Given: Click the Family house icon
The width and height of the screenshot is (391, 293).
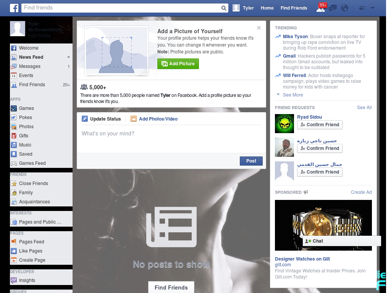Looking at the screenshot, I should pos(14,193).
